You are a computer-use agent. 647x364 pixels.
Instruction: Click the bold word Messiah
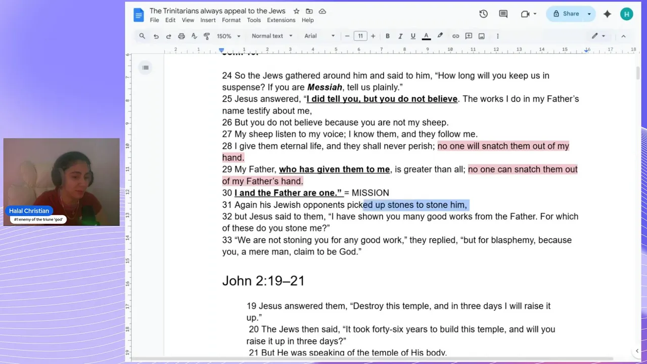pyautogui.click(x=325, y=87)
